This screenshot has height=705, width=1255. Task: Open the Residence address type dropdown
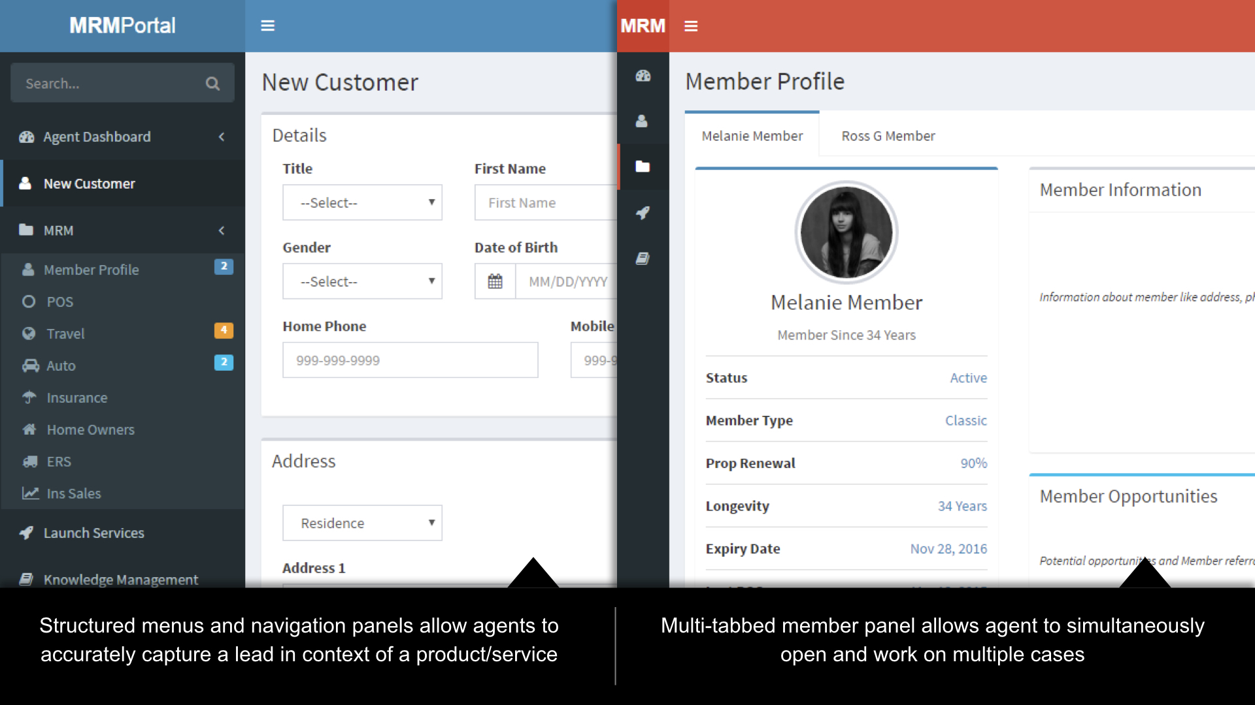tap(362, 523)
